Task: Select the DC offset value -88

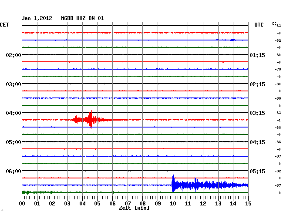Action: (x=278, y=128)
